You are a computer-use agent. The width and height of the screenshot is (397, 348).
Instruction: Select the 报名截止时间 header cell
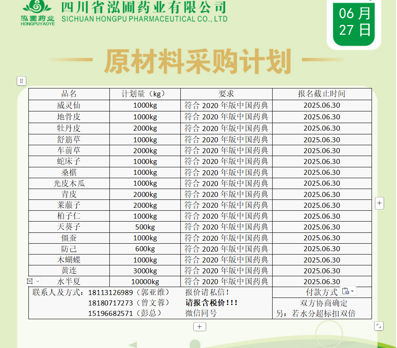(x=322, y=94)
